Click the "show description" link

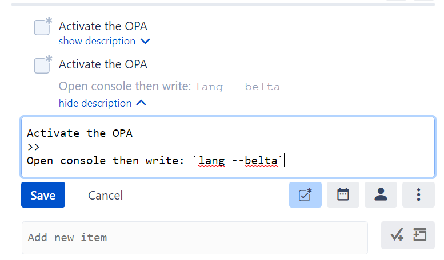(97, 42)
